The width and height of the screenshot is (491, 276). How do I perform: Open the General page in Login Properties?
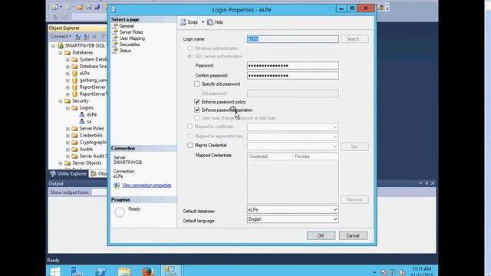(127, 26)
